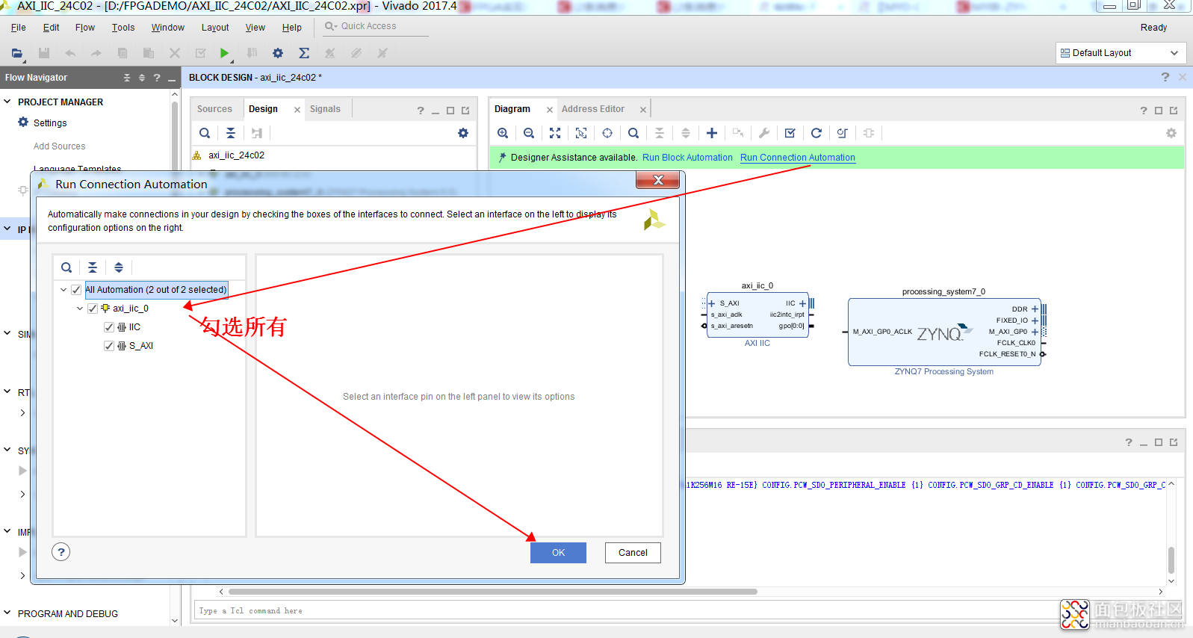Toggle axi_iic_0 checkbox
This screenshot has width=1193, height=638.
[x=93, y=309]
